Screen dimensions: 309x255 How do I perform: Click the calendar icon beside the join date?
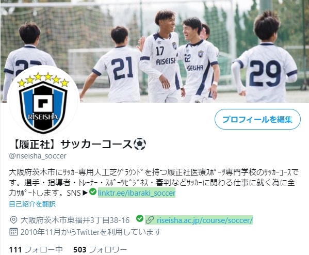[13, 232]
